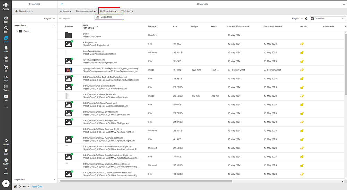Open the user avatar A menu
The image size is (347, 190).
[6, 183]
